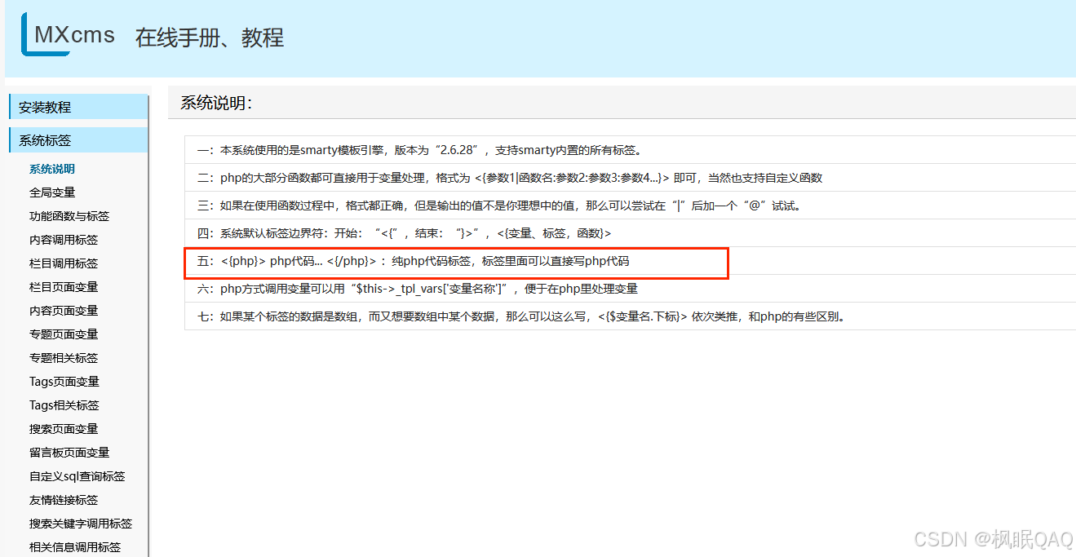Open the 全局变量 page
This screenshot has height=557, width=1076.
tap(53, 192)
